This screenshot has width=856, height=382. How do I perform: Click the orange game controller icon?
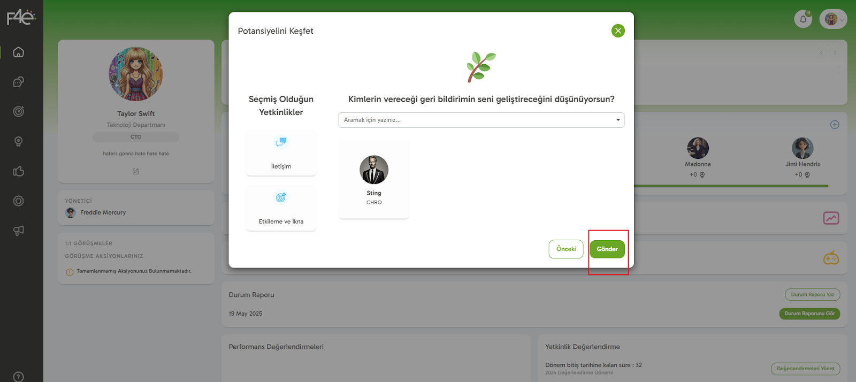831,258
